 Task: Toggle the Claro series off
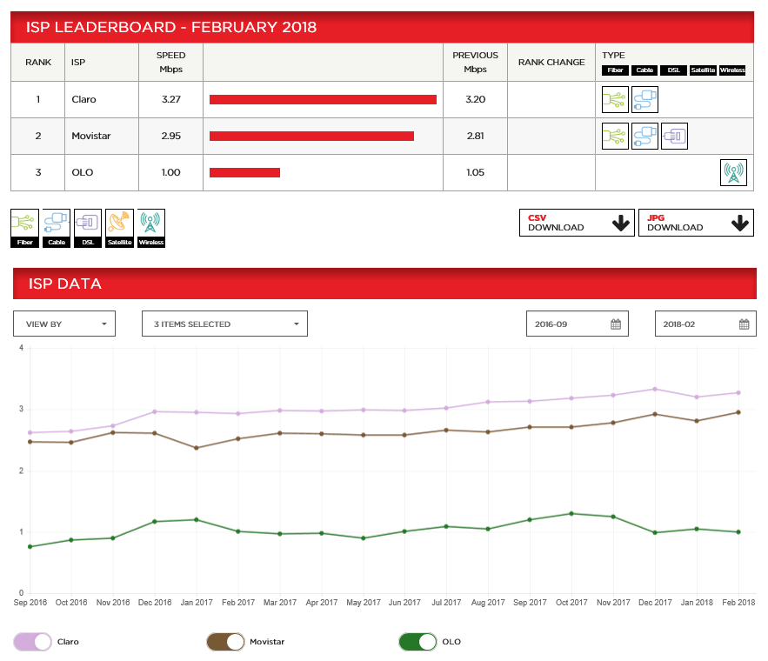click(32, 642)
